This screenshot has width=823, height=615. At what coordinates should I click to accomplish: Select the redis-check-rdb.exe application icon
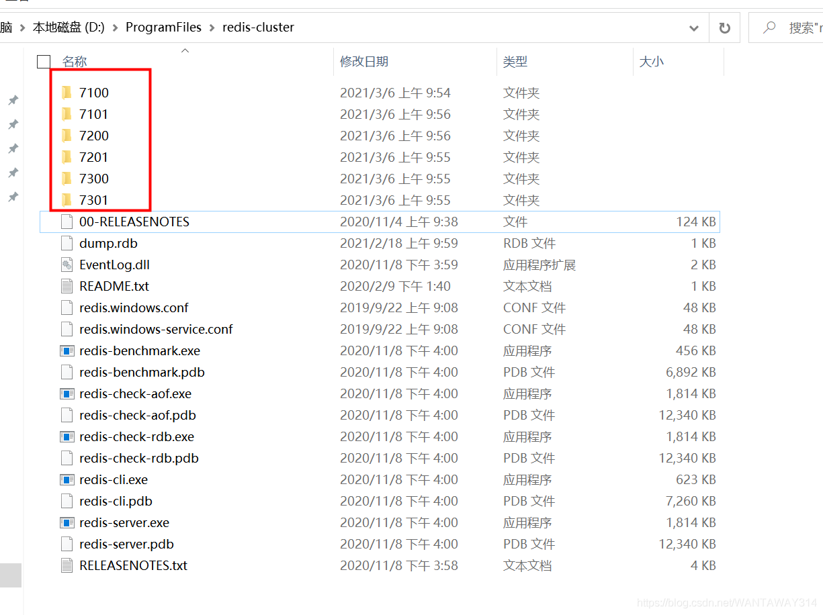[67, 436]
